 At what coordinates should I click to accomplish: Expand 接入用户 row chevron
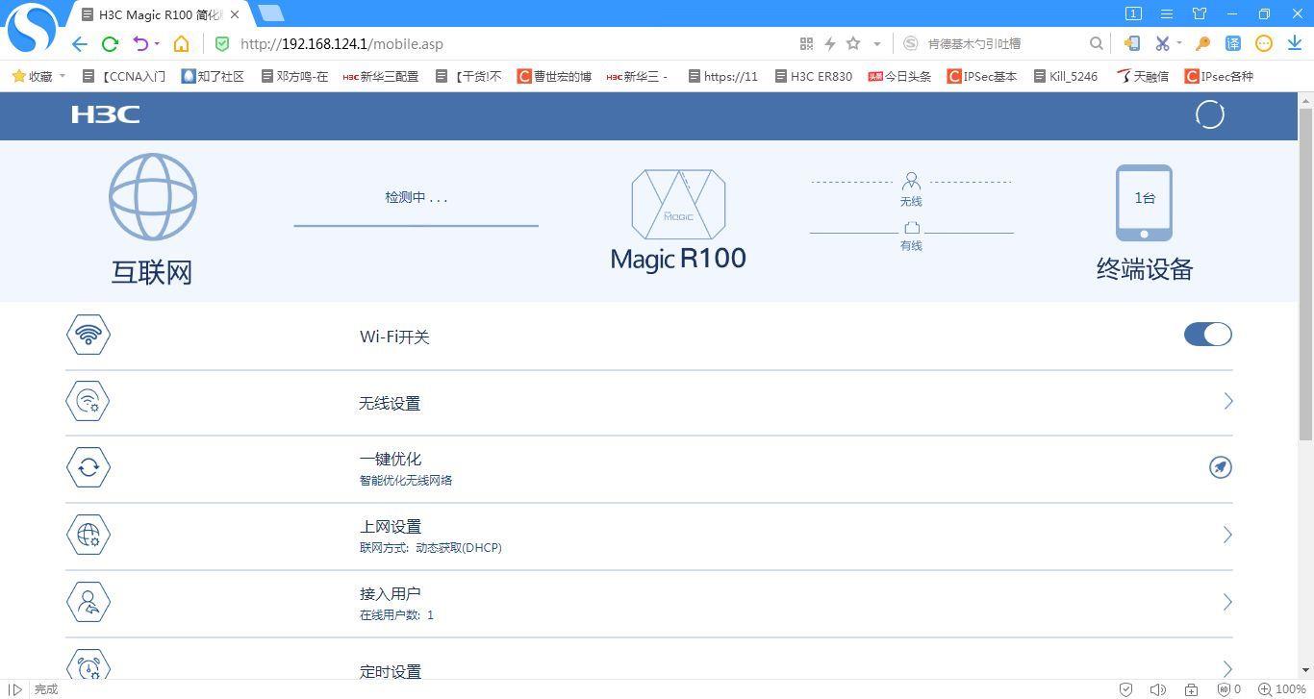tap(1228, 602)
